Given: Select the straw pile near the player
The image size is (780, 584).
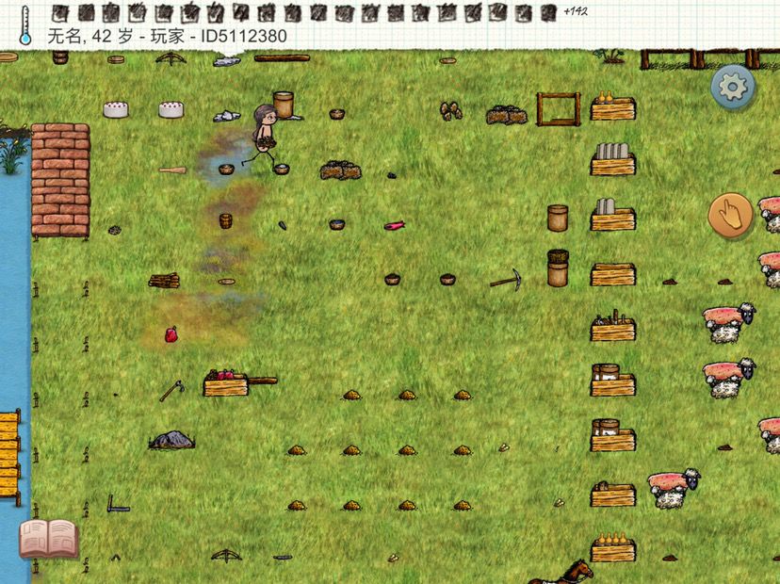Looking at the screenshot, I should [x=341, y=170].
